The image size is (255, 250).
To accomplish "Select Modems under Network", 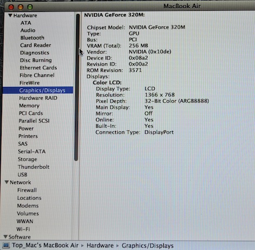I will (x=28, y=206).
